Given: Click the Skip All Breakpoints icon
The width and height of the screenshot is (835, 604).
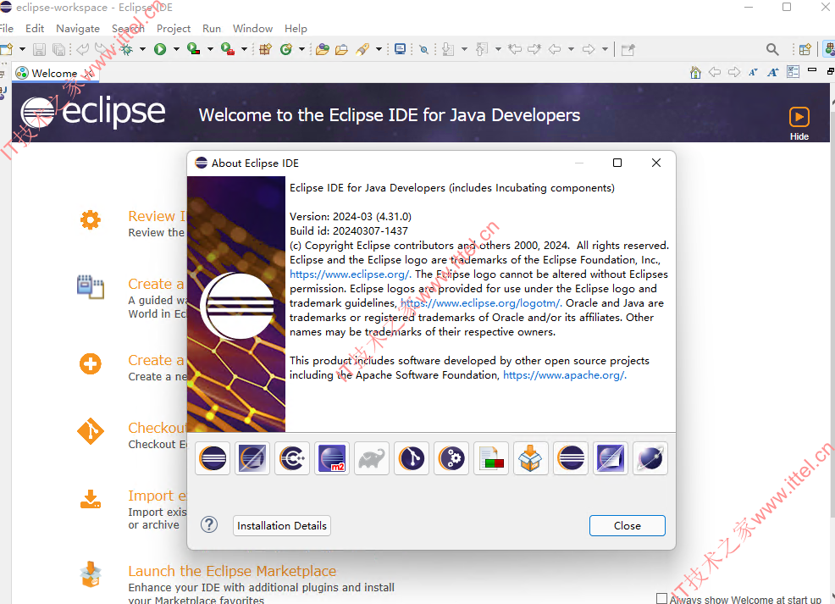Looking at the screenshot, I should (x=424, y=49).
